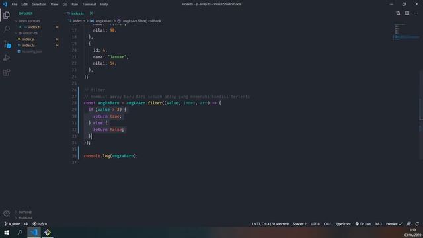Click on console.log(angkaBaru) line
Image resolution: width=423 pixels, height=238 pixels.
[110, 156]
